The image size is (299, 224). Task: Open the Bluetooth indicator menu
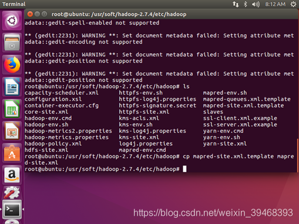point(246,4)
